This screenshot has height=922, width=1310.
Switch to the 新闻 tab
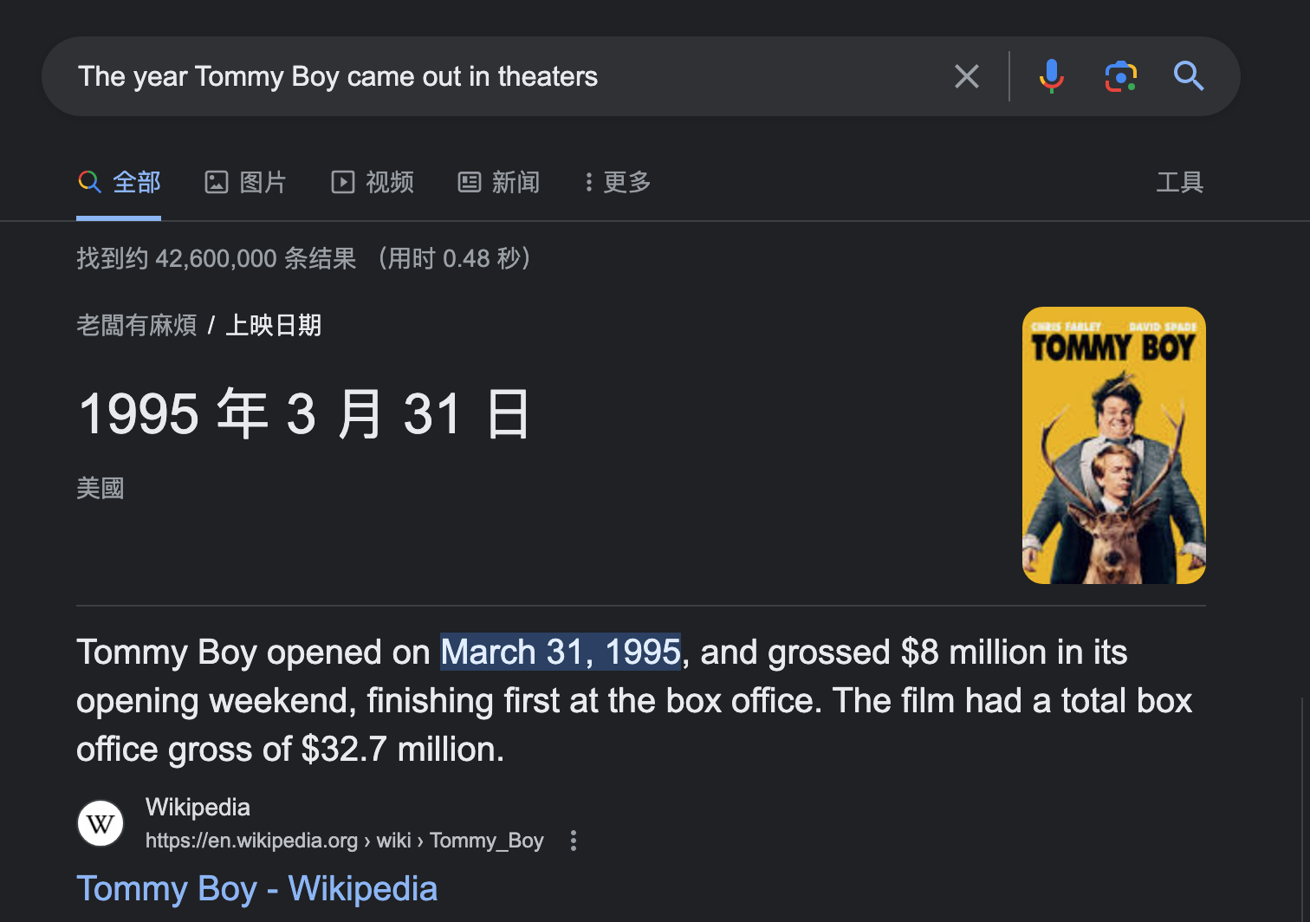tap(499, 182)
